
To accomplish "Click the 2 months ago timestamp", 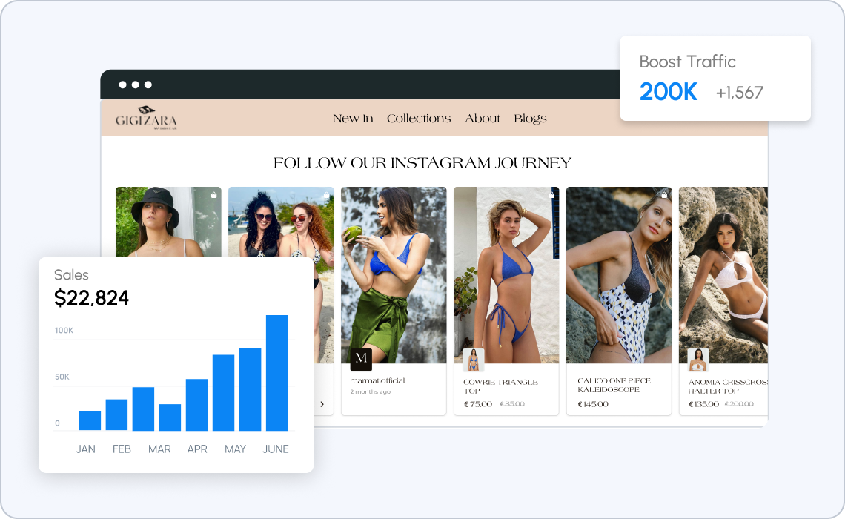I will click(x=370, y=391).
